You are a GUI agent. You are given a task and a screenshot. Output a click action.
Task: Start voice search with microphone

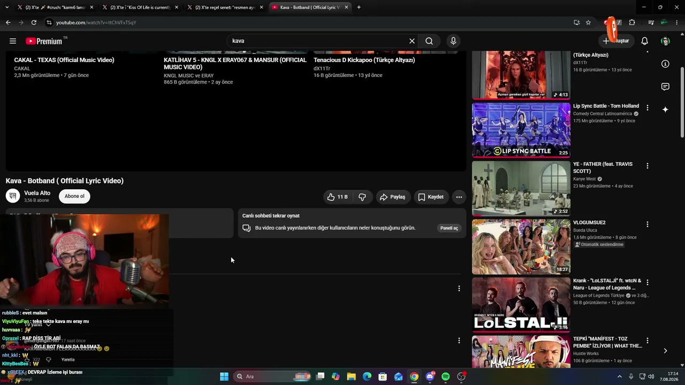pyautogui.click(x=453, y=41)
